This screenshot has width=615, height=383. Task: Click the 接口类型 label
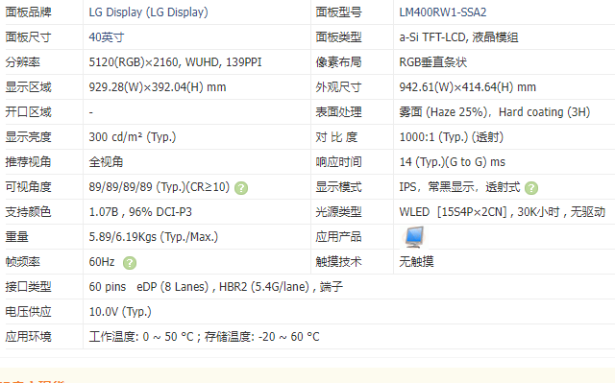pyautogui.click(x=28, y=287)
